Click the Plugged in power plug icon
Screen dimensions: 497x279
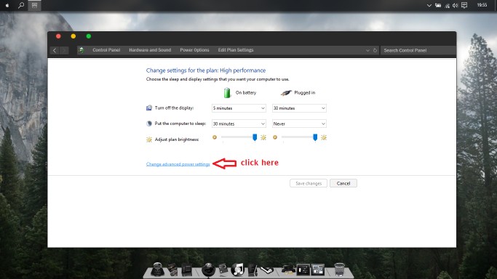[x=286, y=93]
